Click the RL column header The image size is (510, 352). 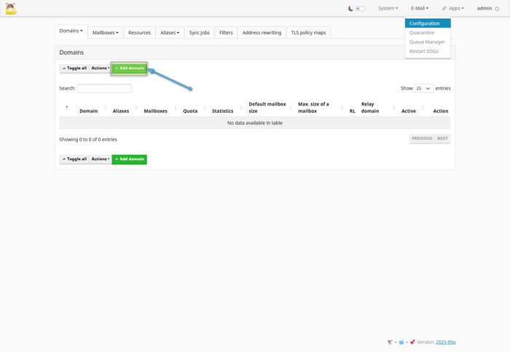(x=352, y=111)
